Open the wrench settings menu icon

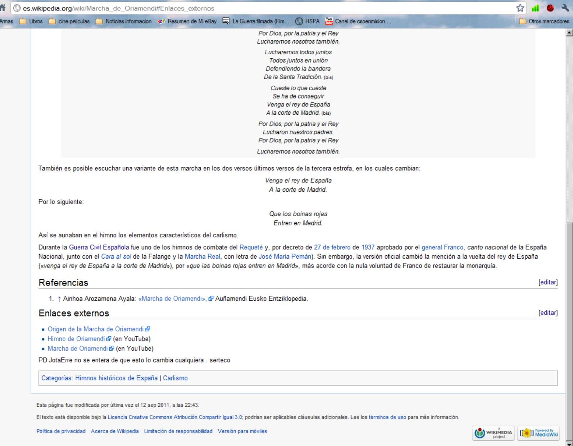click(565, 8)
